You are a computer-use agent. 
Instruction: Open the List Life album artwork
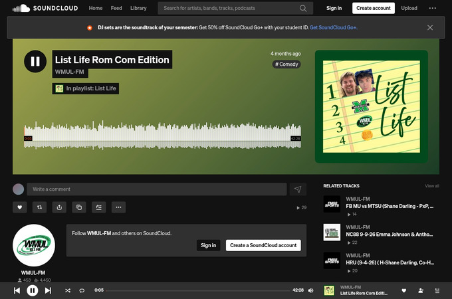(372, 106)
